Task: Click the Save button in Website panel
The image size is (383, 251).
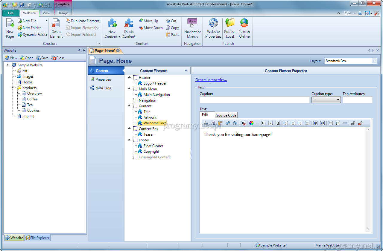Action: coord(42,58)
